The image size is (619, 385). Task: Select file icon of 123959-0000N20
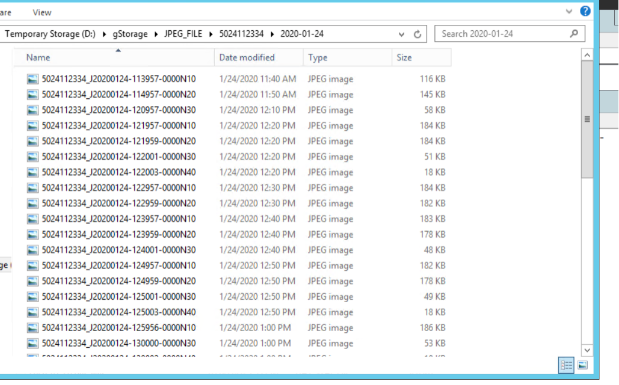[33, 235]
